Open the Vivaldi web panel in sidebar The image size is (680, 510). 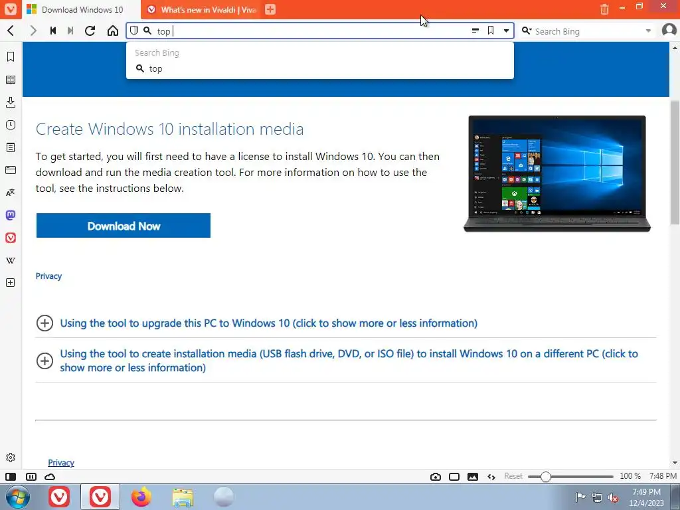pos(11,238)
